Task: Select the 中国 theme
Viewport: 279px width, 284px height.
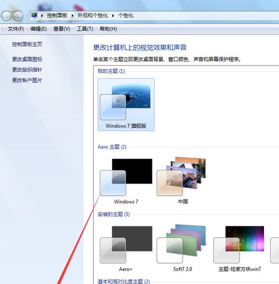Action: [182, 181]
